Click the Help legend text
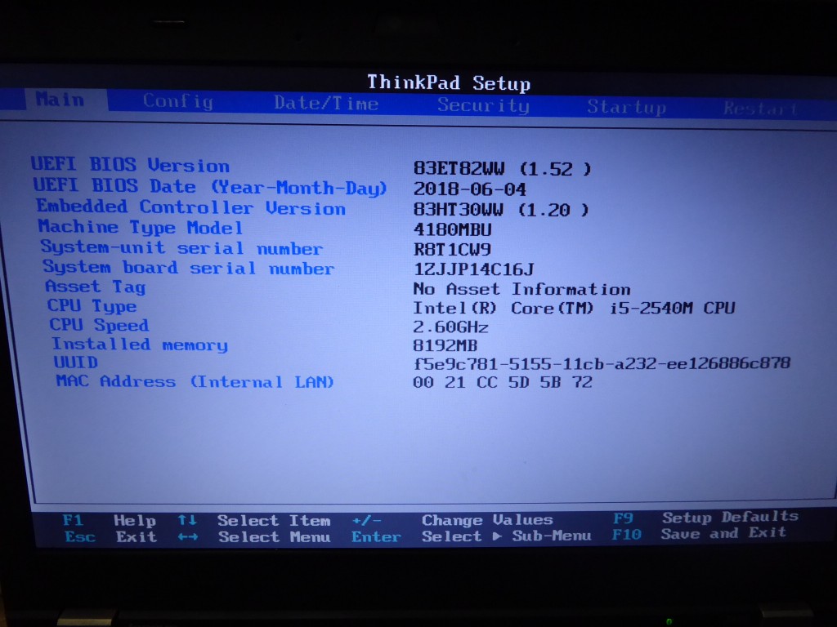This screenshot has width=837, height=627. [x=135, y=520]
